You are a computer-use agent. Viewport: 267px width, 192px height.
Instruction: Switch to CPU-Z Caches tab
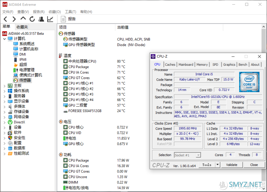[170, 65]
